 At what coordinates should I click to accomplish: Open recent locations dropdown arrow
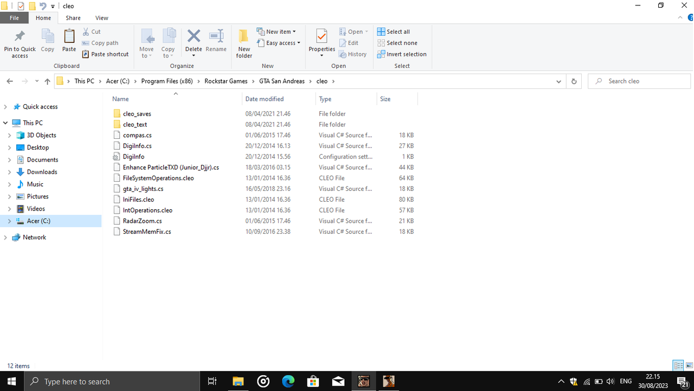click(37, 81)
